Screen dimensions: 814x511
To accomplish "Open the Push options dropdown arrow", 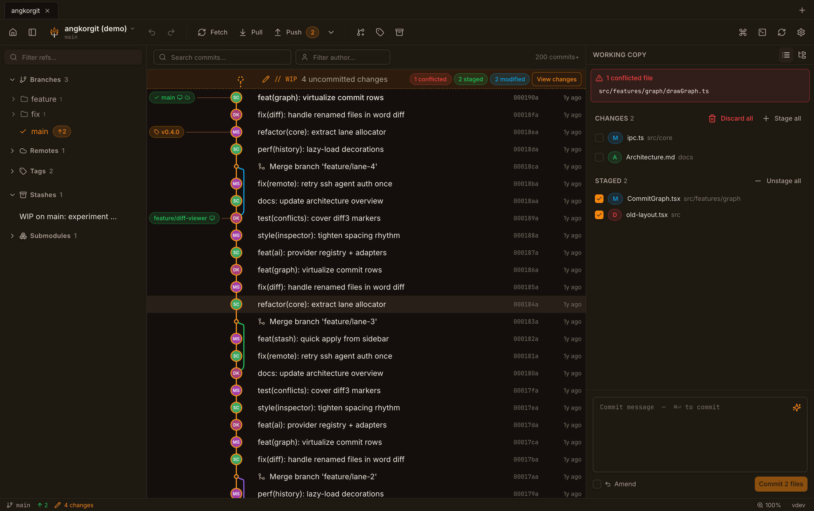I will coord(331,32).
